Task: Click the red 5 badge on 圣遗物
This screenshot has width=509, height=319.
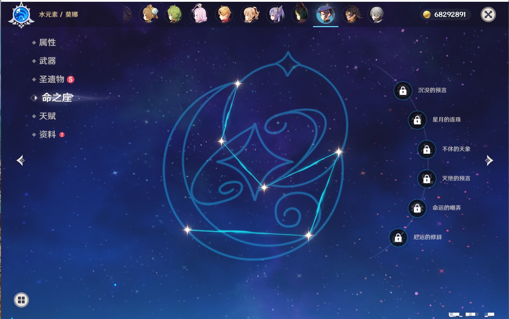Action: pyautogui.click(x=70, y=79)
